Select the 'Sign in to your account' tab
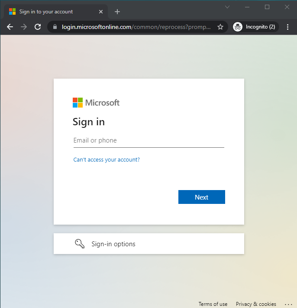The image size is (297, 308). pos(56,12)
